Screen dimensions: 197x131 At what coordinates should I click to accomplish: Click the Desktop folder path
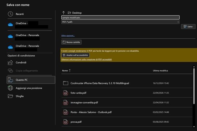tap(75, 13)
